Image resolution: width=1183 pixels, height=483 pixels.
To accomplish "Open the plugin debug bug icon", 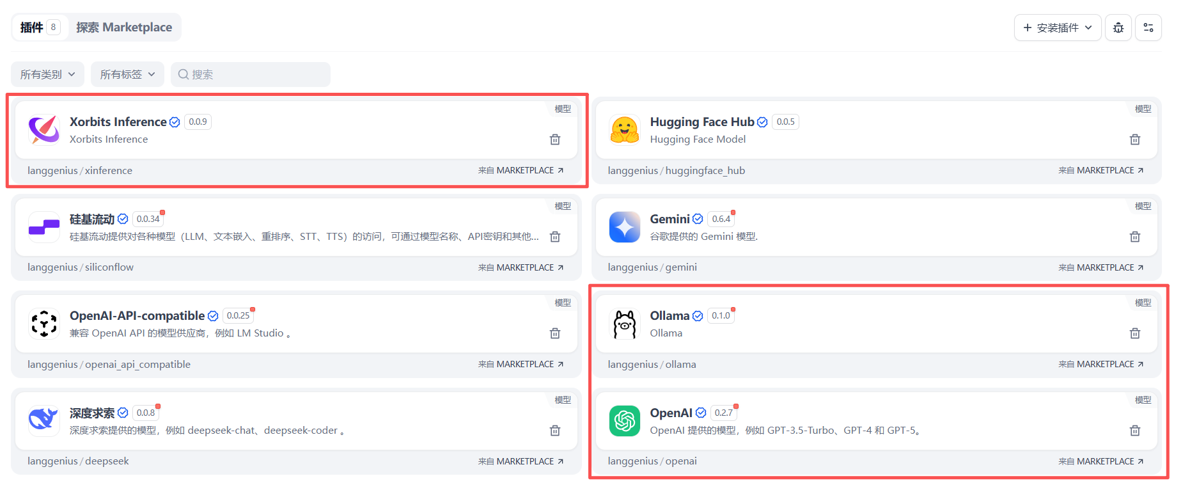I will point(1118,28).
